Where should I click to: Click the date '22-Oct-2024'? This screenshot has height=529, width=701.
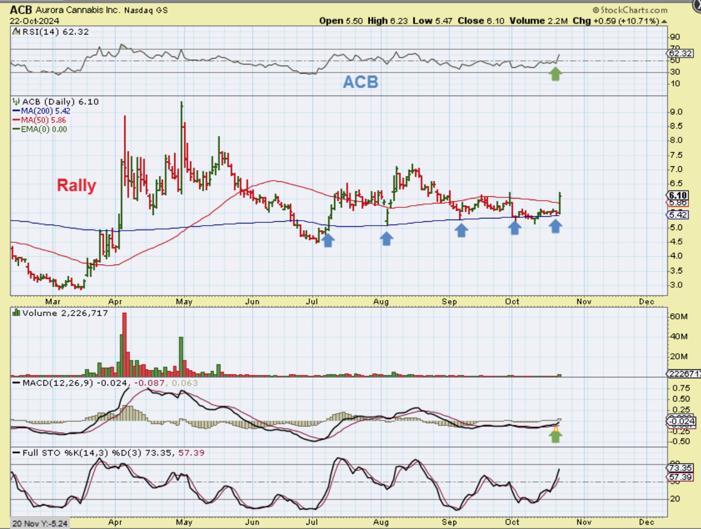point(34,21)
